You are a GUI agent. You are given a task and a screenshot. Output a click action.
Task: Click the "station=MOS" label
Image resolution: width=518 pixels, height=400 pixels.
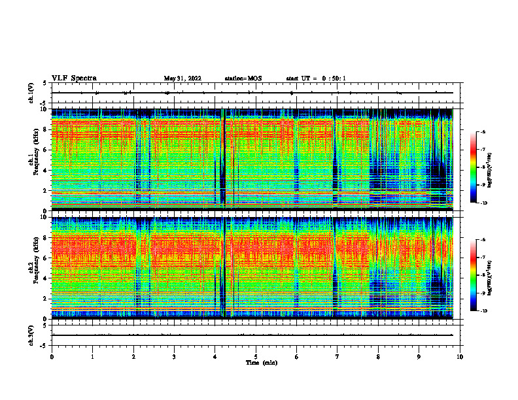pos(243,78)
